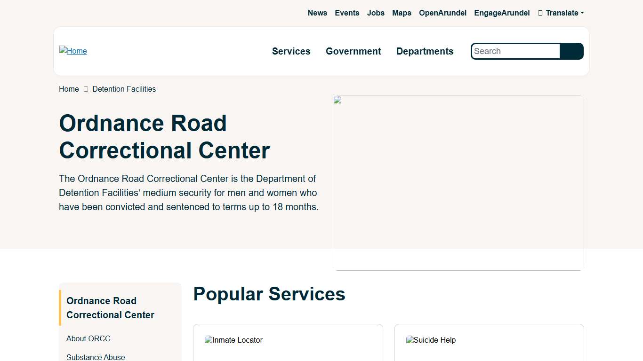This screenshot has width=643, height=361.
Task: Open the Jobs page
Action: [376, 13]
